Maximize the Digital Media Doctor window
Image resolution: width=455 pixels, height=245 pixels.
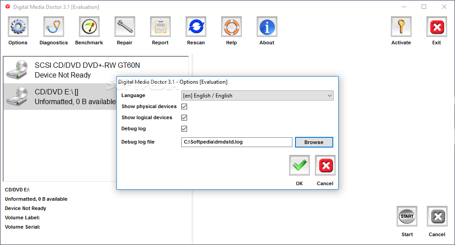point(424,7)
